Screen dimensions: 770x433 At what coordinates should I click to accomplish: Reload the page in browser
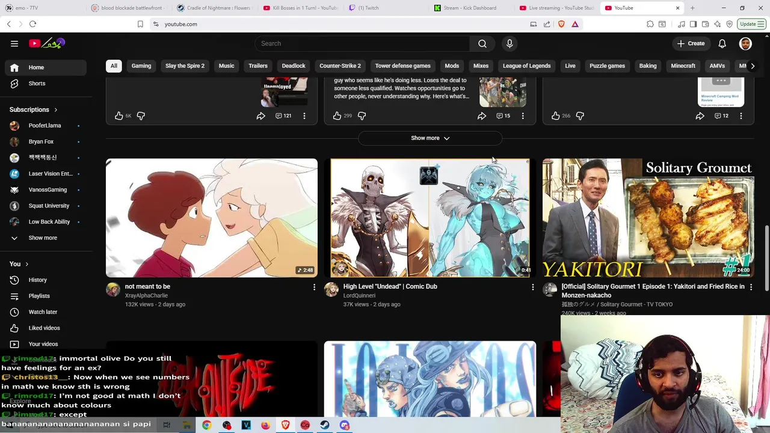[x=32, y=24]
